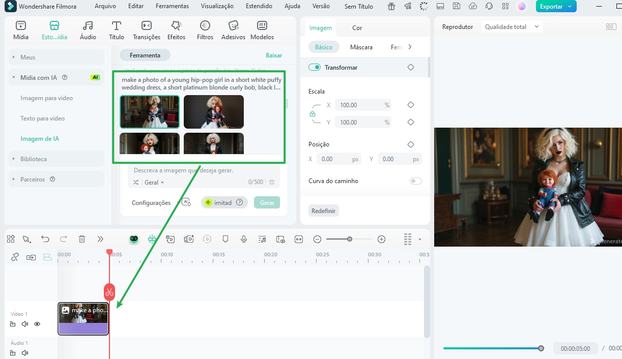The height and width of the screenshot is (359, 622).
Task: Switch to the Cor tab
Action: (x=357, y=28)
